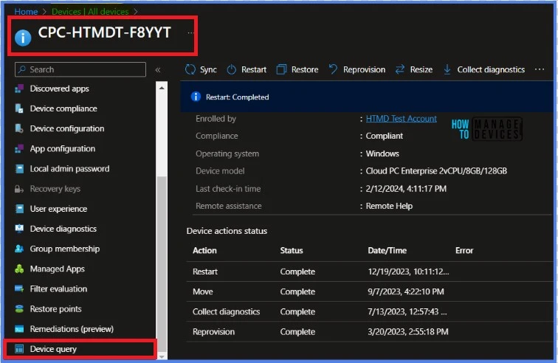The width and height of the screenshot is (558, 363).
Task: Click the Reprovision button label
Action: 364,69
